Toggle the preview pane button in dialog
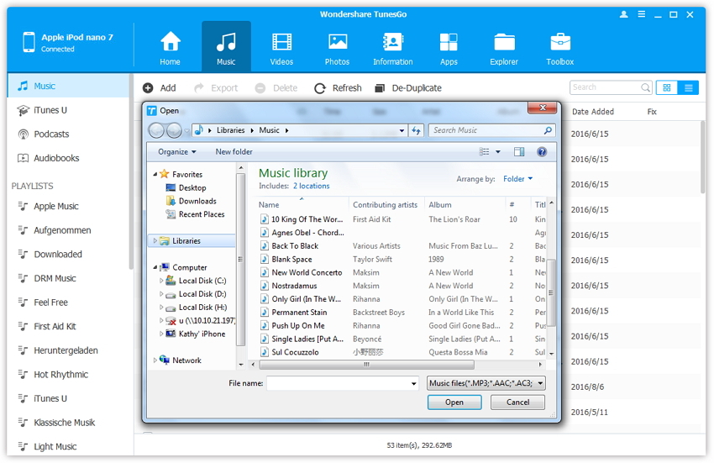The width and height of the screenshot is (714, 463). [x=519, y=152]
